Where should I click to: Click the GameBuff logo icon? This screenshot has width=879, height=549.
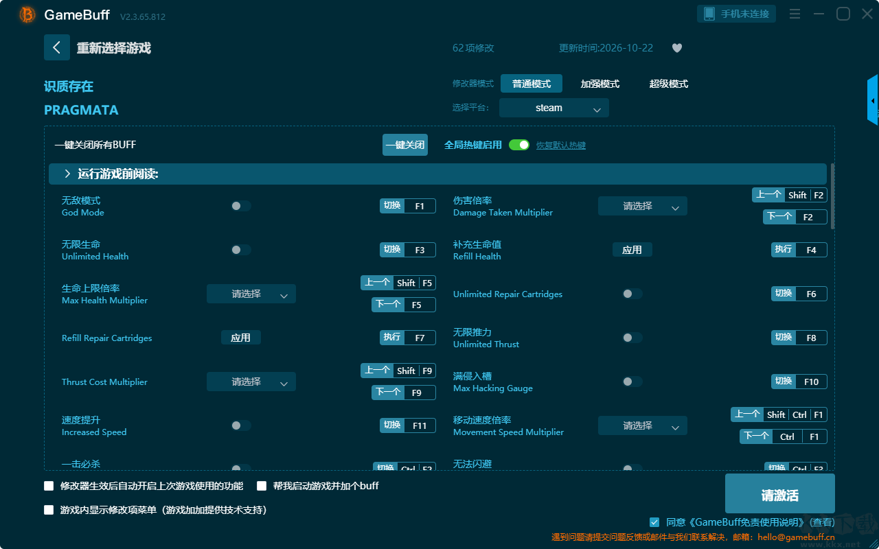[x=27, y=14]
